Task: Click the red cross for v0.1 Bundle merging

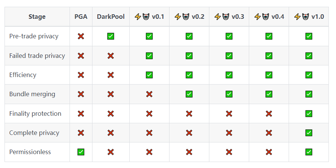Action: coord(149,94)
